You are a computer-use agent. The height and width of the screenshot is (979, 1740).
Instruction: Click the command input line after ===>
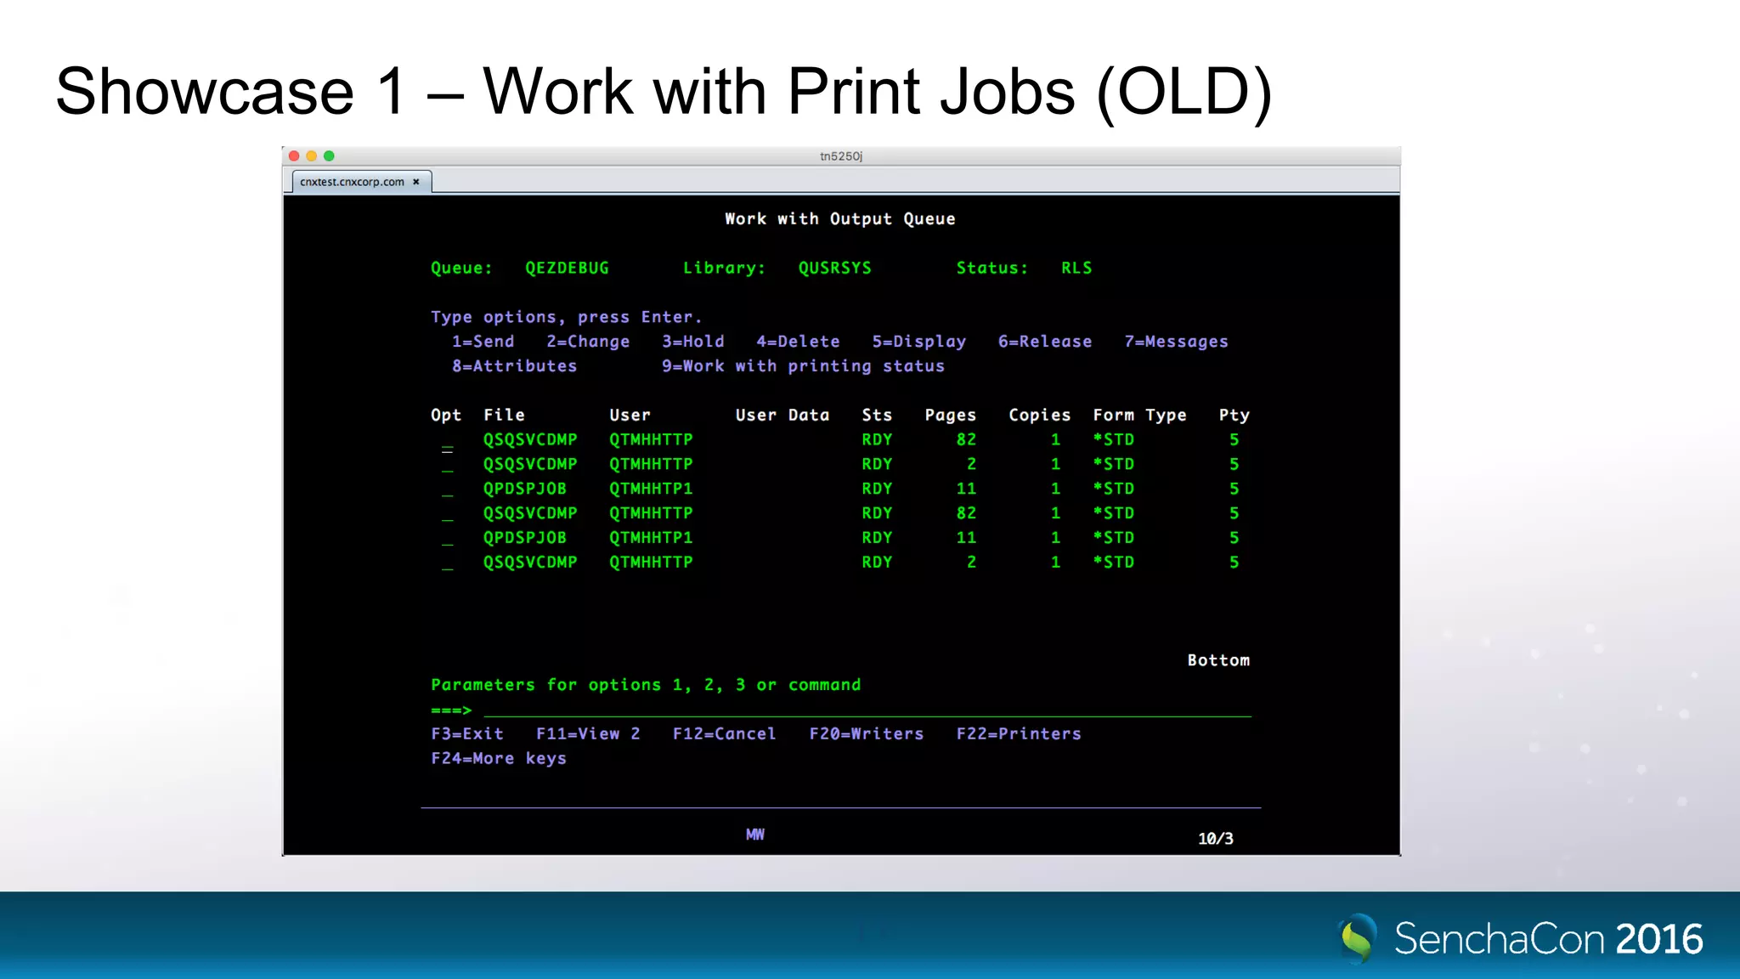867,710
